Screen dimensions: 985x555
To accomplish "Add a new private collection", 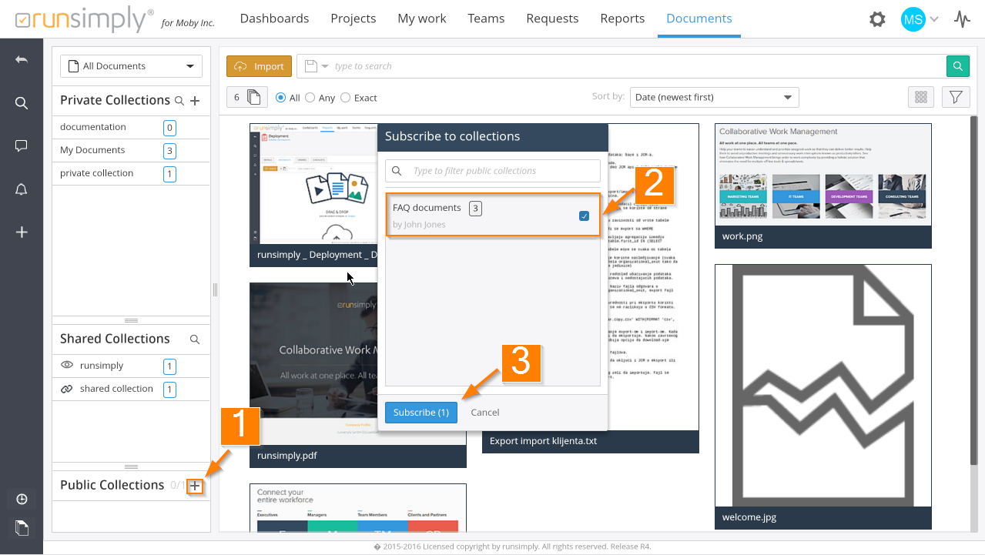I will [195, 101].
